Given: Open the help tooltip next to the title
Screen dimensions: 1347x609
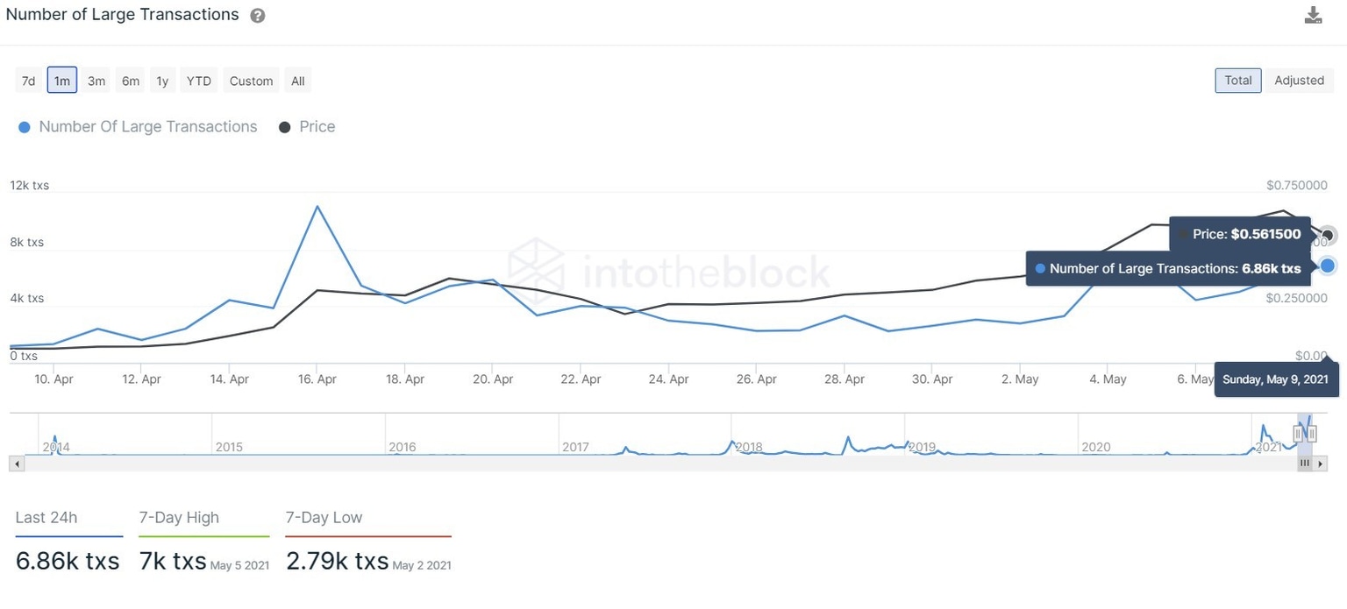Looking at the screenshot, I should click(256, 15).
